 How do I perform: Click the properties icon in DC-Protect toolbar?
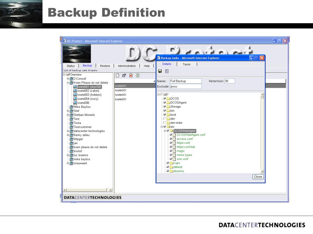124,76
